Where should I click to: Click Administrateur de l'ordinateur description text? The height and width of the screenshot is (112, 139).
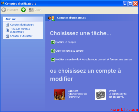[x=77, y=95]
